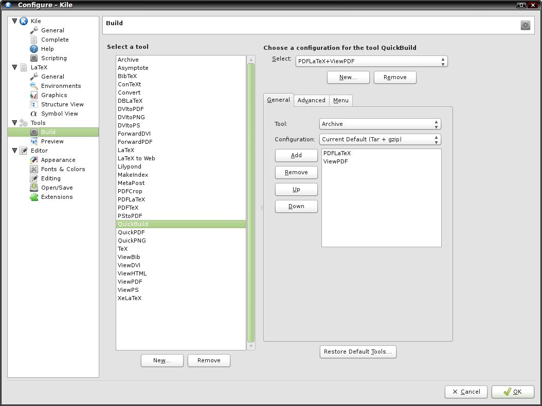The width and height of the screenshot is (542, 406).
Task: Click the Structure View icon
Action: click(x=34, y=104)
